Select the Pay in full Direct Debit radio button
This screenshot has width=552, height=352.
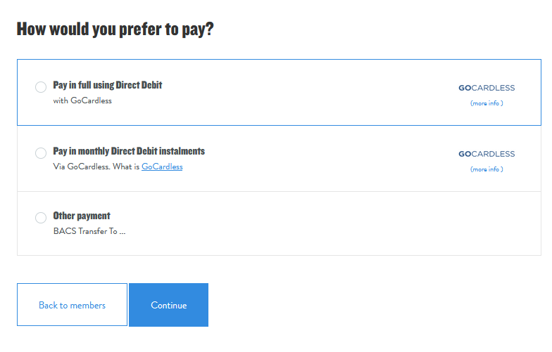coord(41,87)
